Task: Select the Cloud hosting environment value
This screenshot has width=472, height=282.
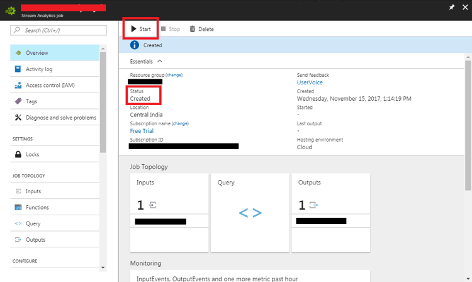Action: pos(305,147)
